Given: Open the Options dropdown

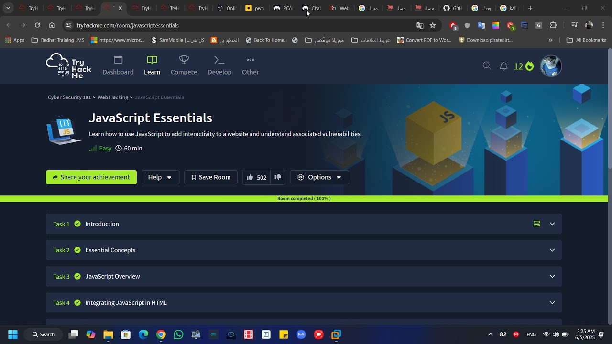Looking at the screenshot, I should (x=319, y=177).
